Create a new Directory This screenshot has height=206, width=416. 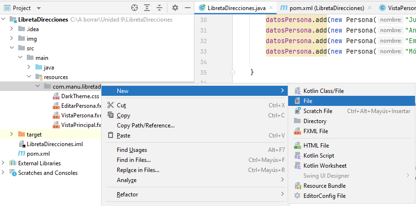pyautogui.click(x=352, y=121)
